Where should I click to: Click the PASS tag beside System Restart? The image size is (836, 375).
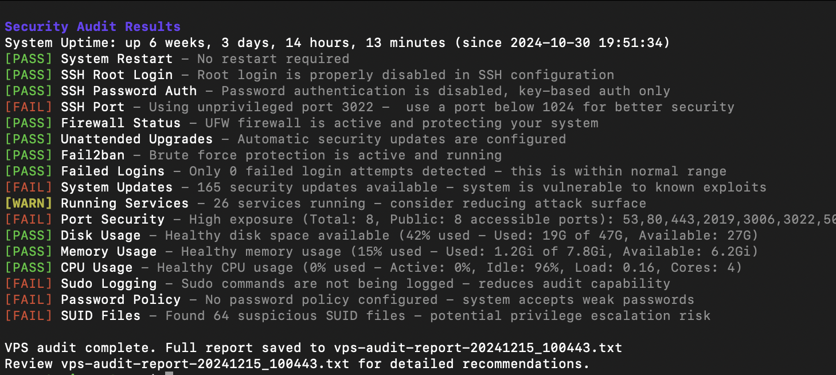tap(29, 58)
